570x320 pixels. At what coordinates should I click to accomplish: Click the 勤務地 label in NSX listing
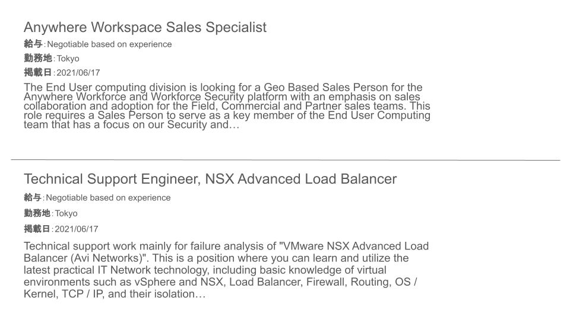click(37, 213)
